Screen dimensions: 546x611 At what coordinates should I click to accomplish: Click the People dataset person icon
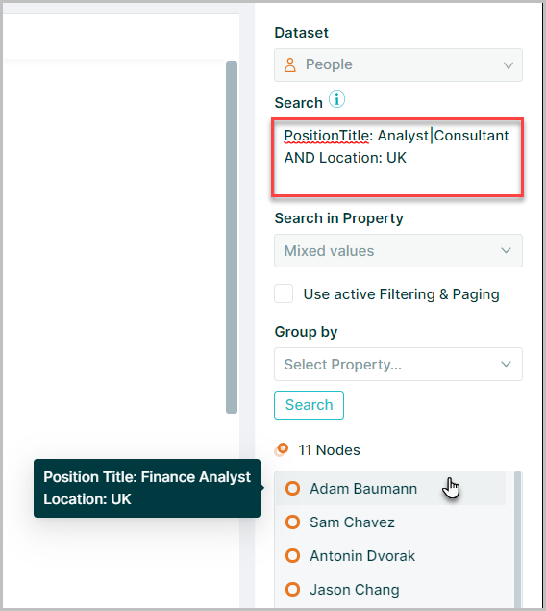[290, 65]
